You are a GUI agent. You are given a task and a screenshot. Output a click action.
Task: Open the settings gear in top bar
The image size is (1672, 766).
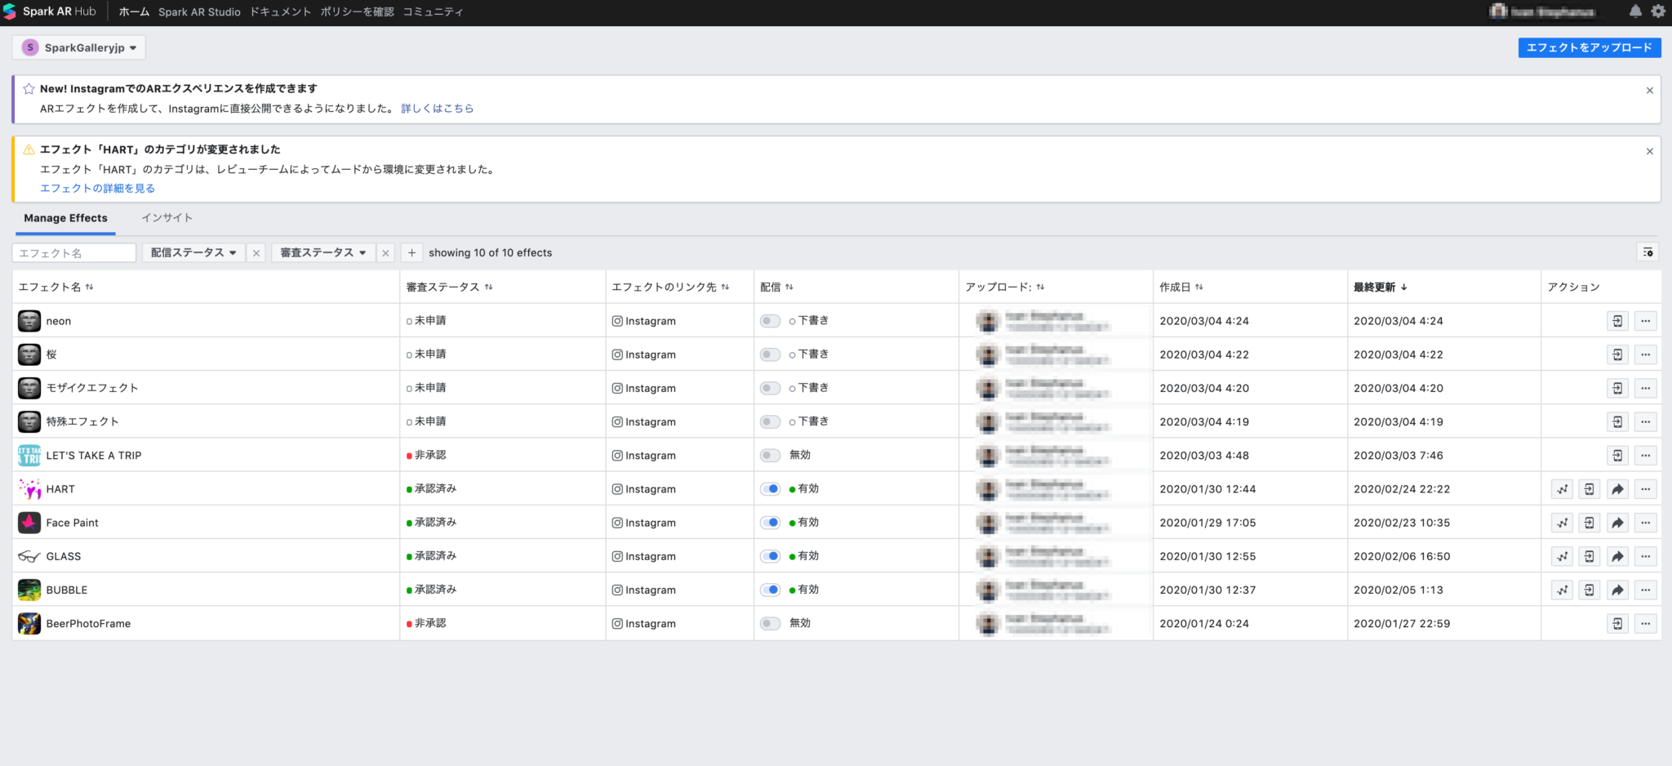click(x=1658, y=11)
